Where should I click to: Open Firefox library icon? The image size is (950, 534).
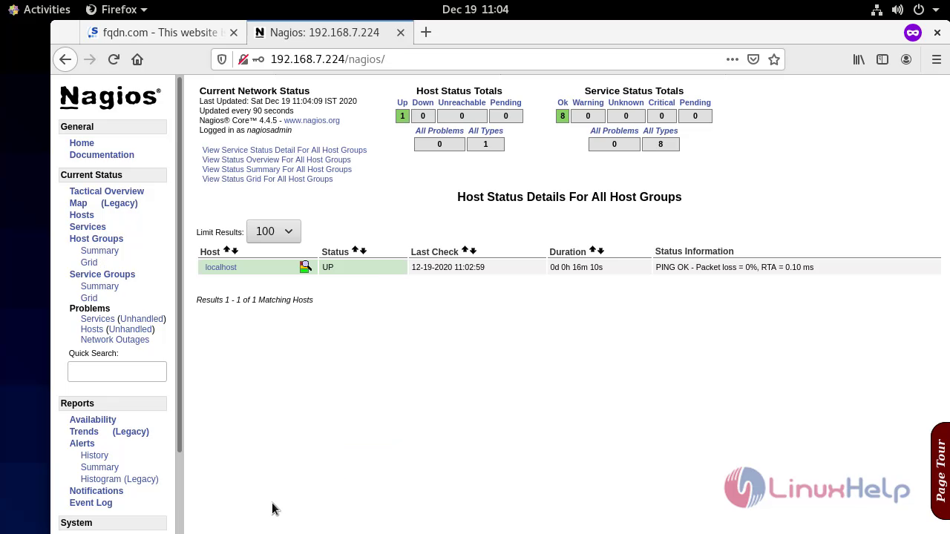[x=859, y=59]
